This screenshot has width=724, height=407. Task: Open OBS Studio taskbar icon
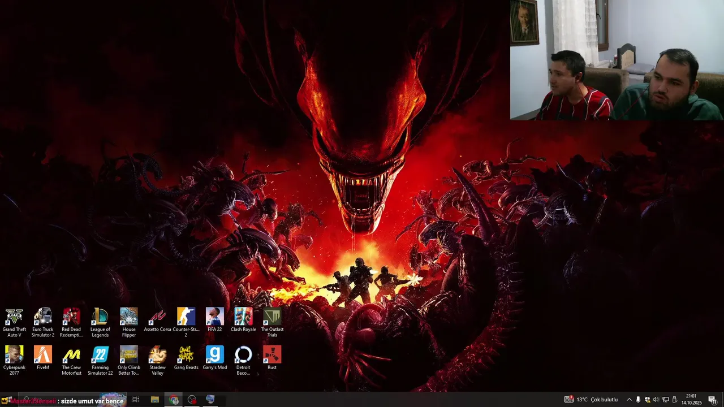pyautogui.click(x=192, y=400)
